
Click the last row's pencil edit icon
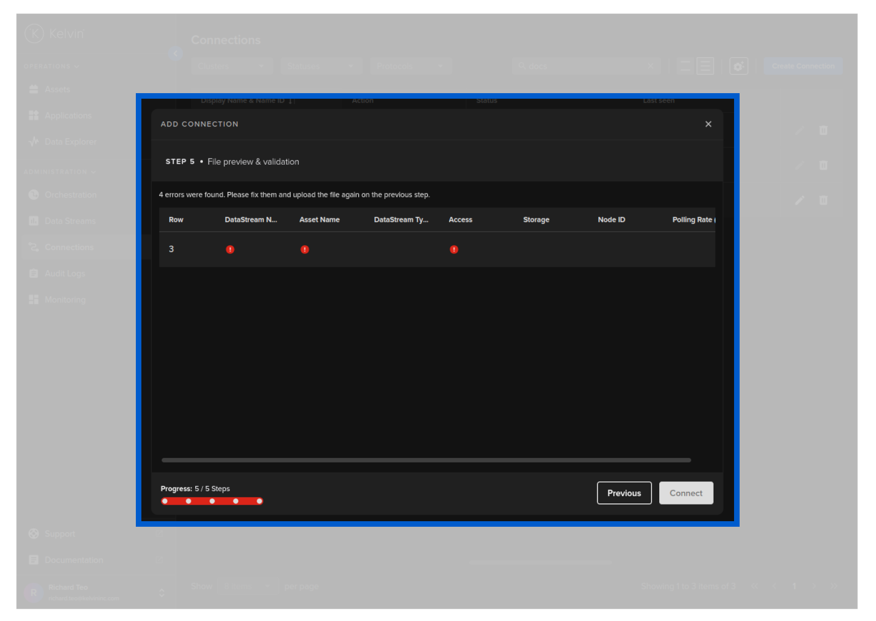tap(799, 200)
